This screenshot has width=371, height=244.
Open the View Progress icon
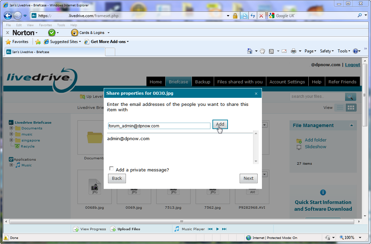point(76,229)
